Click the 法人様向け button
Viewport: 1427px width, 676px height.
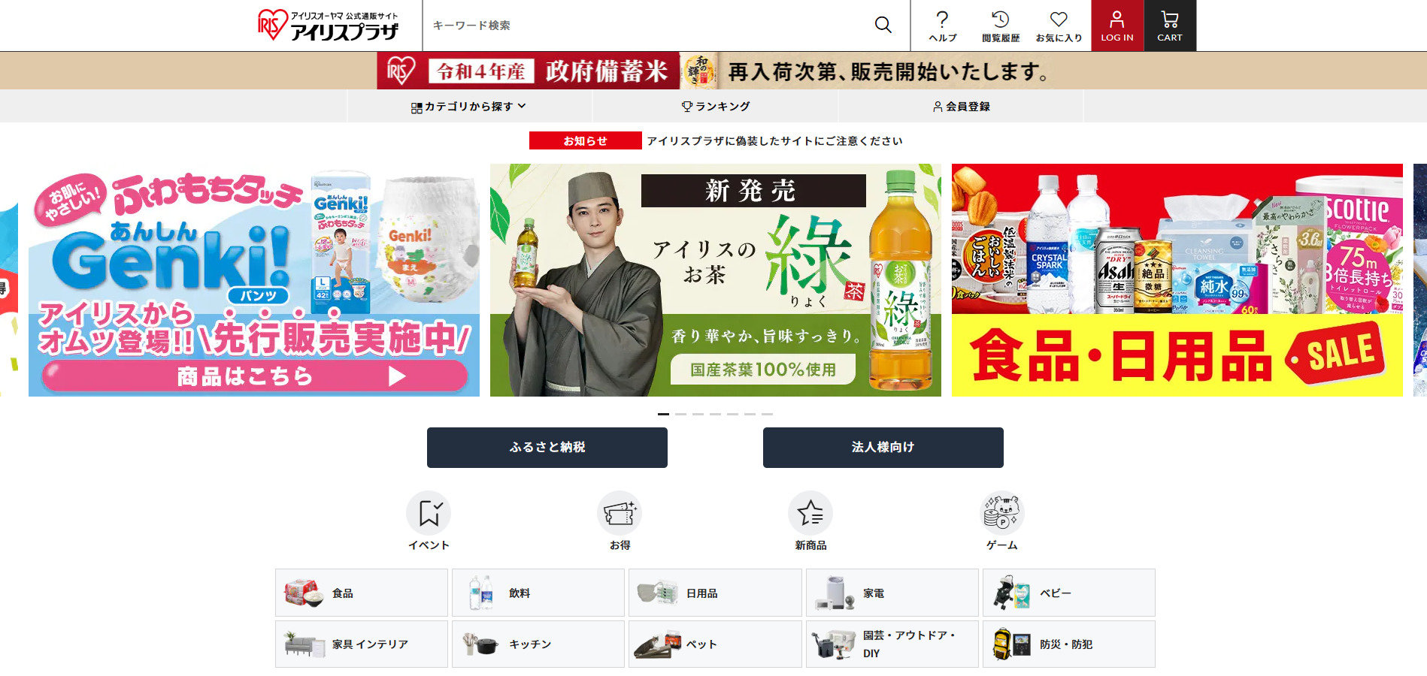[x=883, y=448]
